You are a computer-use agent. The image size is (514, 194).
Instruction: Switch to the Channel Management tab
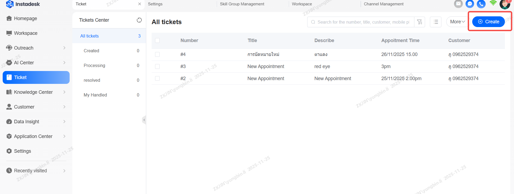pos(383,4)
